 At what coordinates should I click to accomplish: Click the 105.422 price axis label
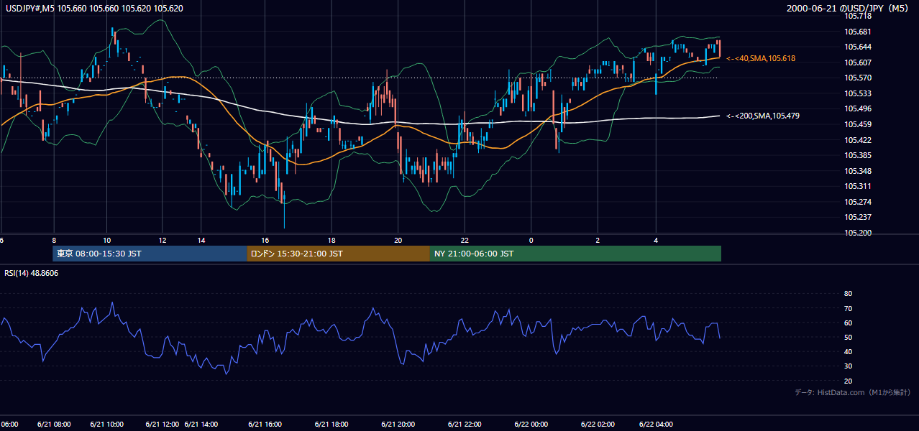point(858,140)
